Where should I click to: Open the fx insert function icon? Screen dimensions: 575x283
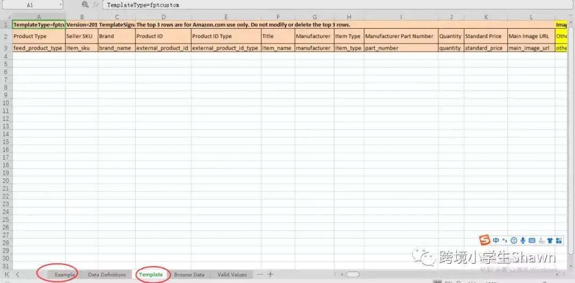tap(96, 5)
